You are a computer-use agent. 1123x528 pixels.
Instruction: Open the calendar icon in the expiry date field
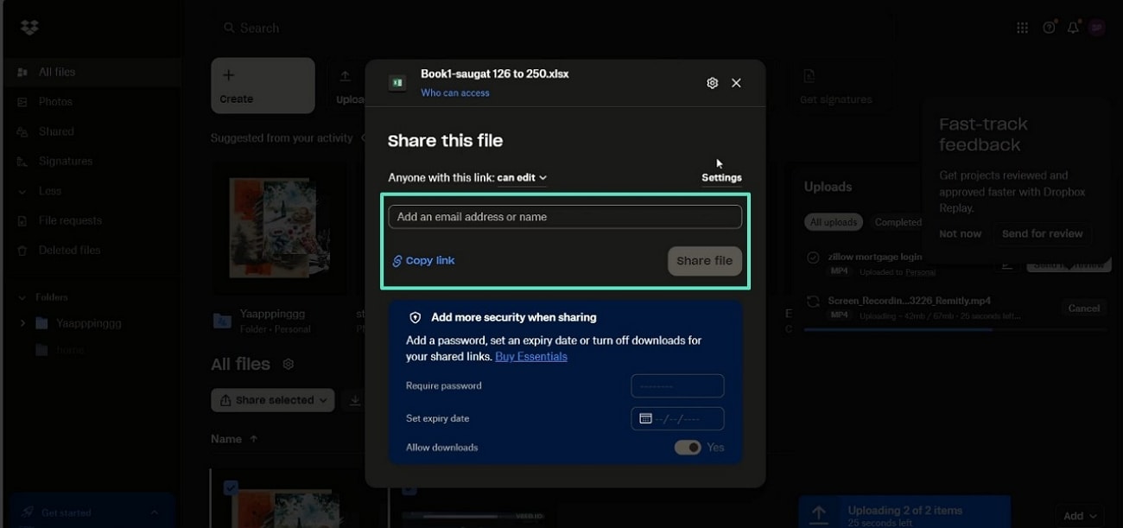click(645, 418)
